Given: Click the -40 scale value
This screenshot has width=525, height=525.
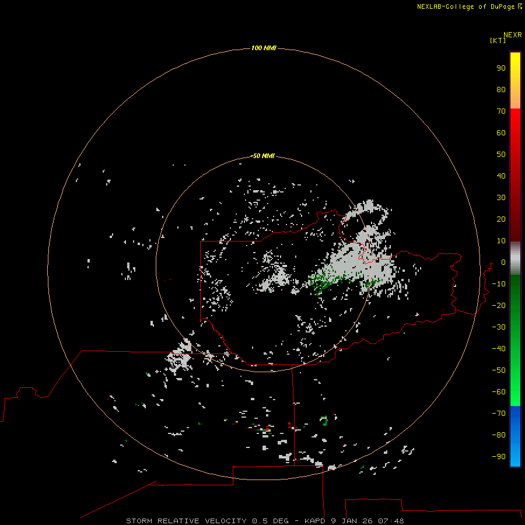Looking at the screenshot, I should (x=499, y=349).
